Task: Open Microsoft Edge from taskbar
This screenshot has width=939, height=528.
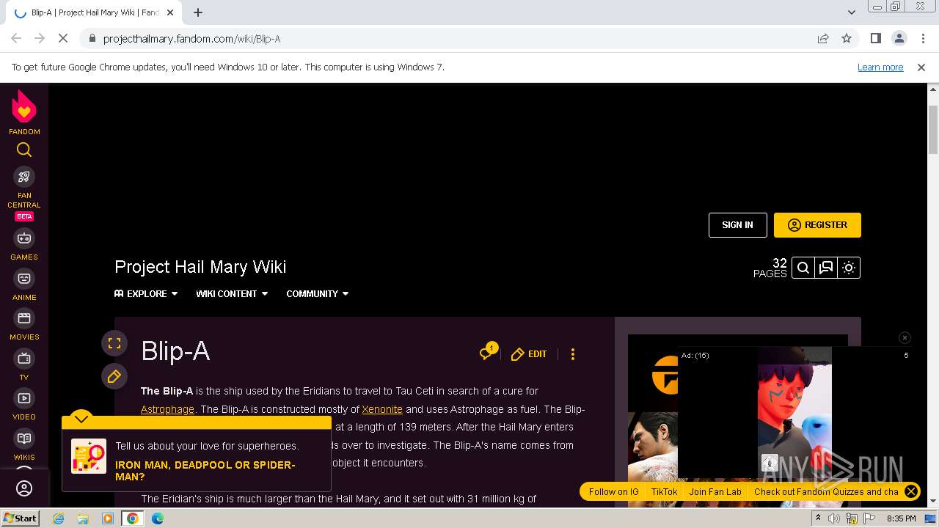Action: [158, 518]
